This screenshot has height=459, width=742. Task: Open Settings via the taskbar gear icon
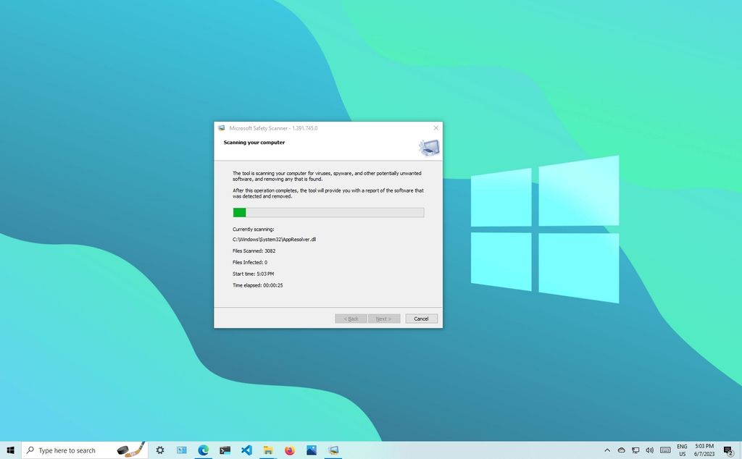point(160,450)
